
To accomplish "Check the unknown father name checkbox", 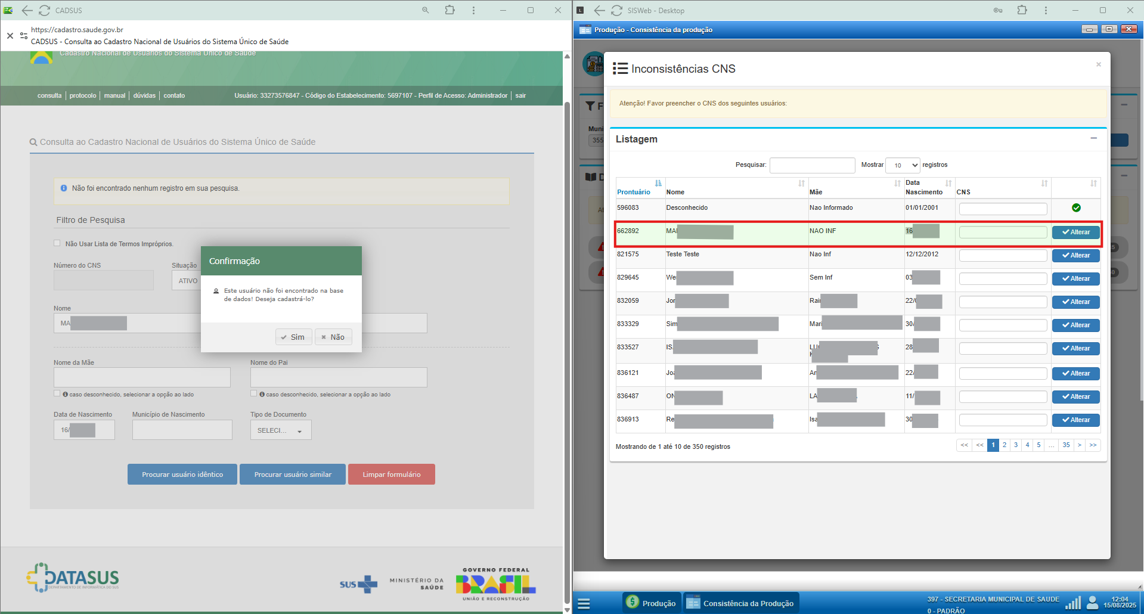I will pyautogui.click(x=254, y=393).
